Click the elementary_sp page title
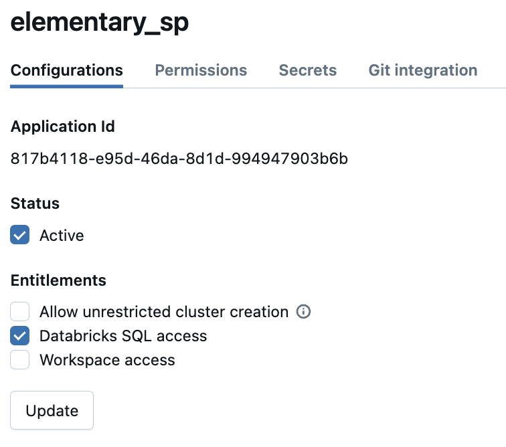 [99, 23]
